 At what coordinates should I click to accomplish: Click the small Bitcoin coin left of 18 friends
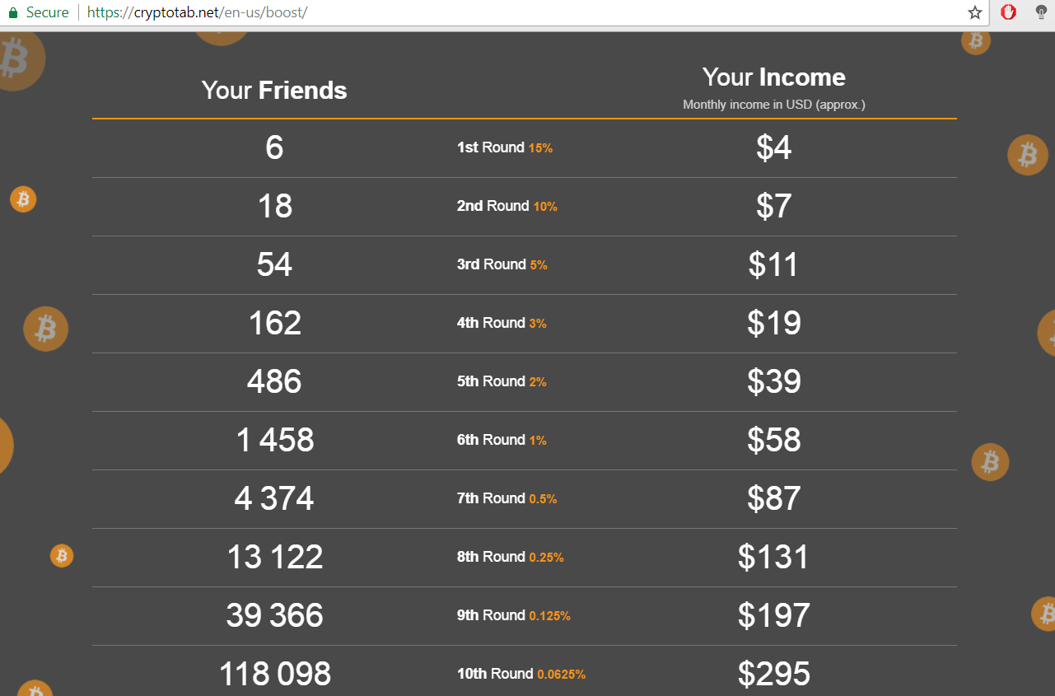23,199
